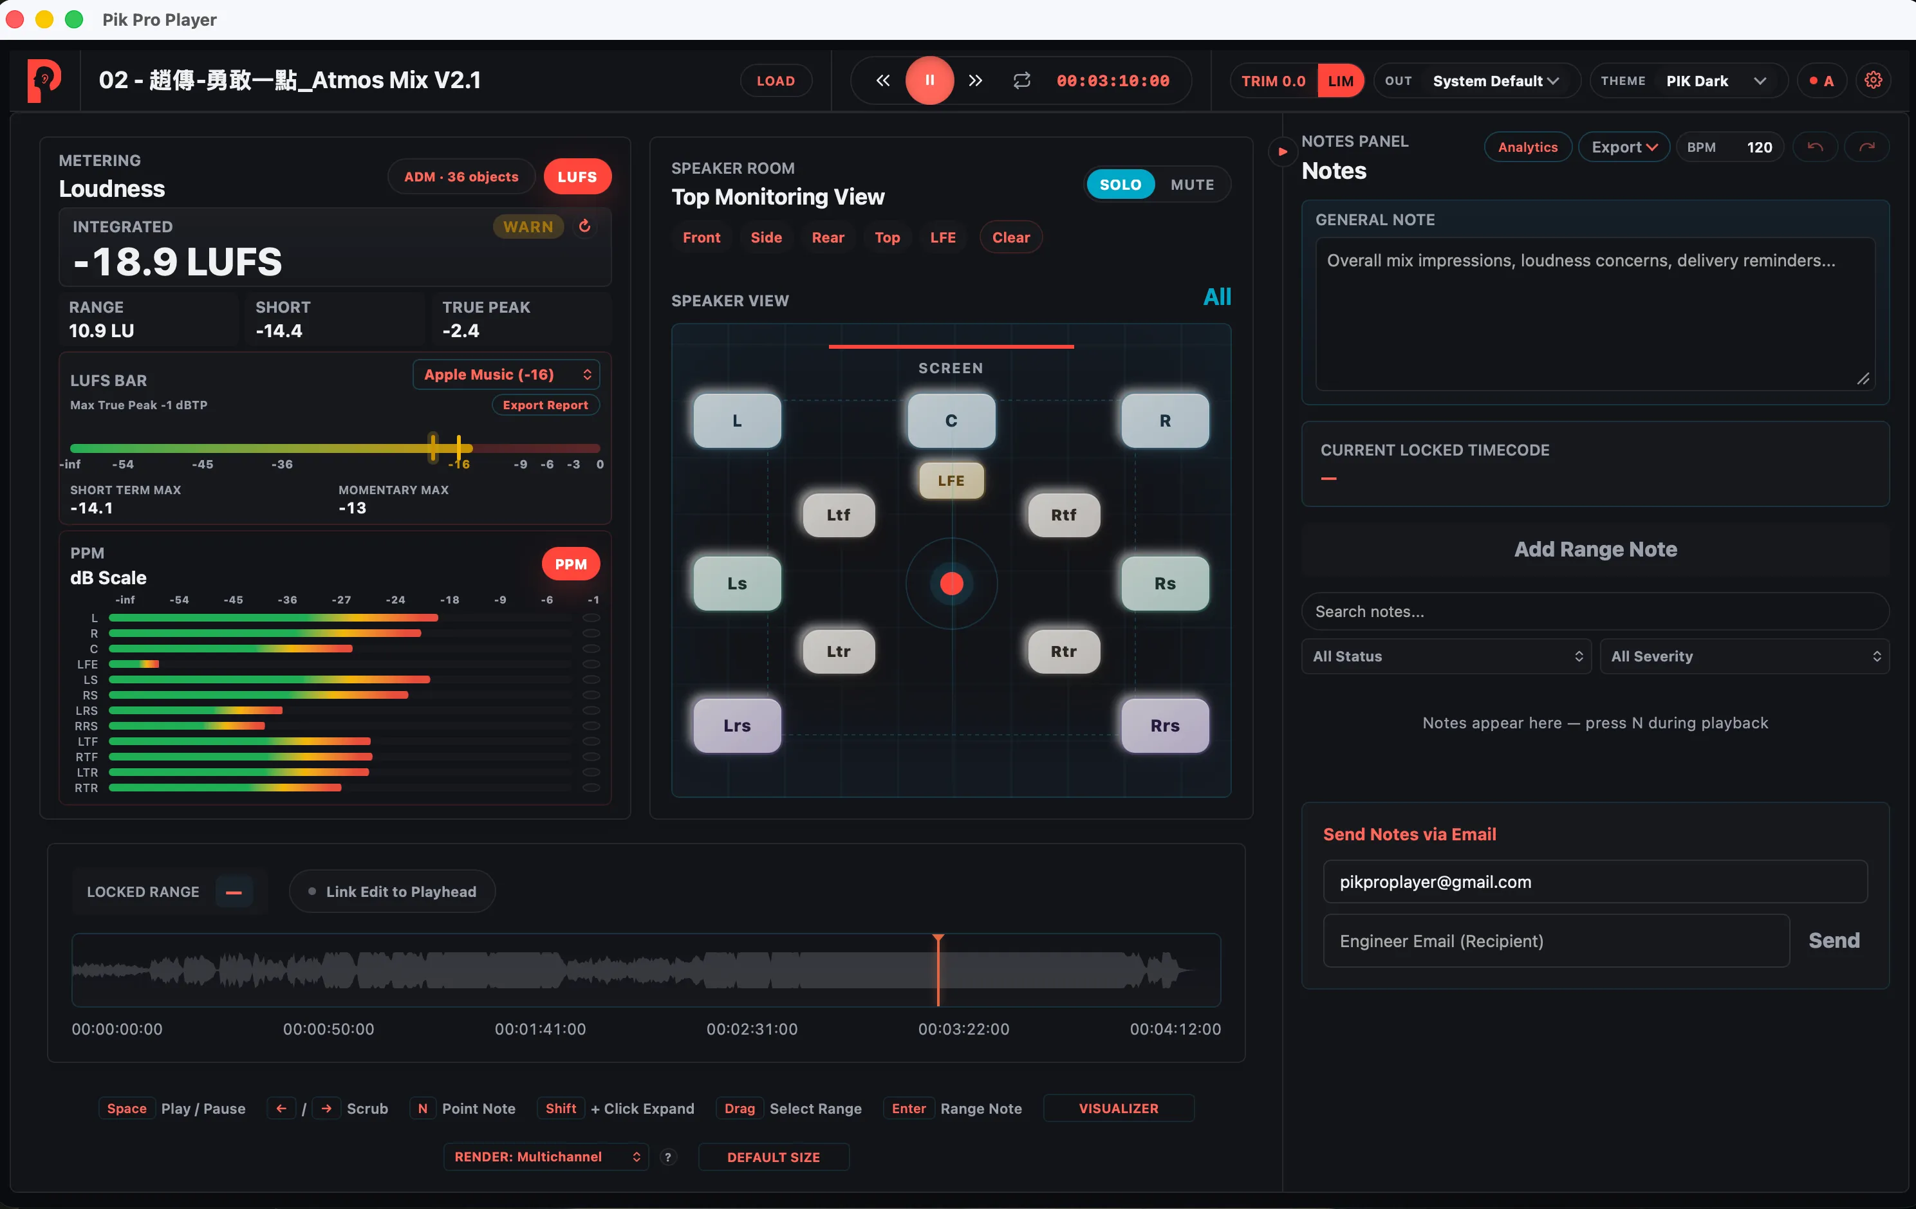Pause playback with the red pause button

[929, 80]
